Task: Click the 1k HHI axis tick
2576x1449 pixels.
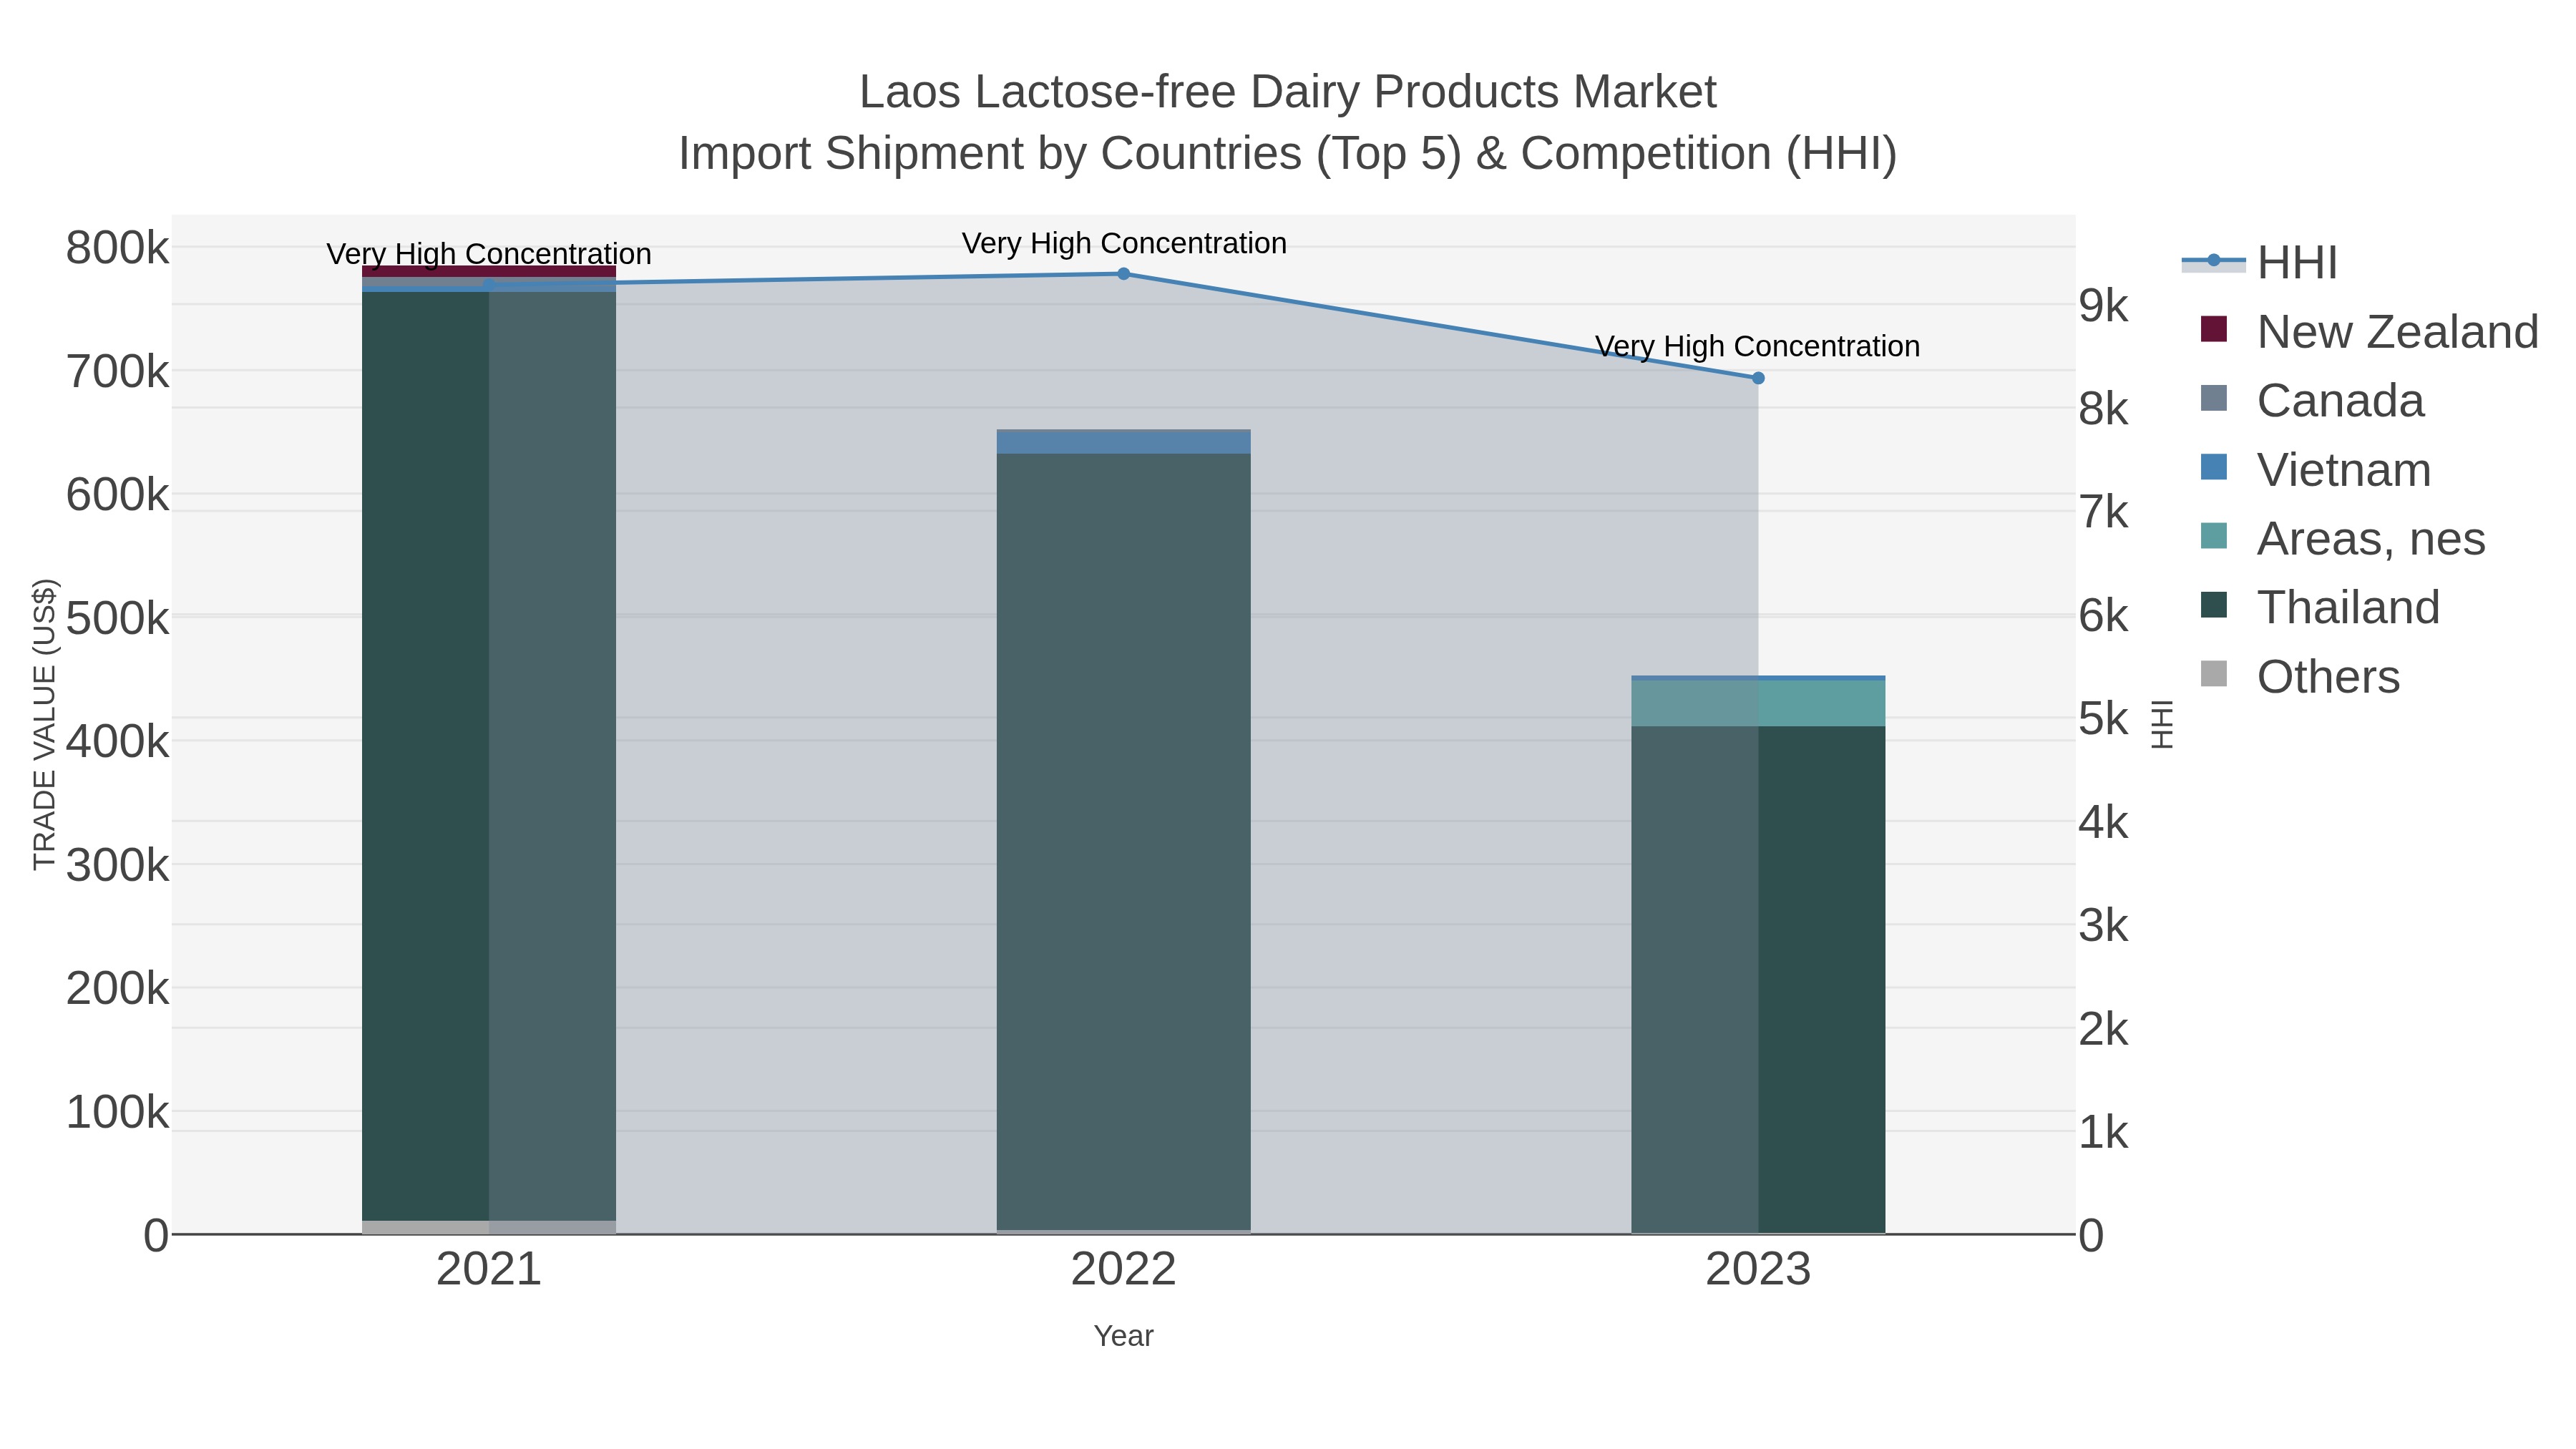Action: pos(2103,1133)
